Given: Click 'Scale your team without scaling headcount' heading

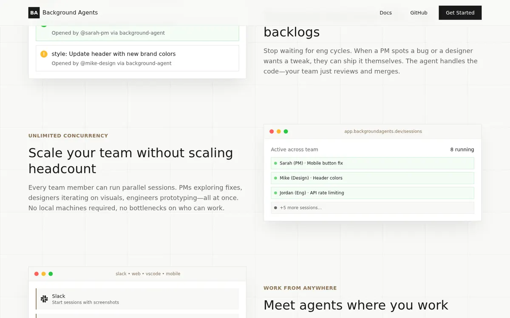Looking at the screenshot, I should [x=131, y=160].
